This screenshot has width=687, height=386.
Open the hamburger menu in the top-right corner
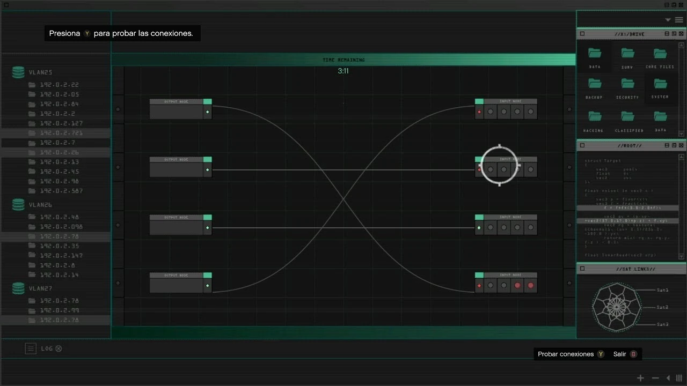(x=679, y=20)
